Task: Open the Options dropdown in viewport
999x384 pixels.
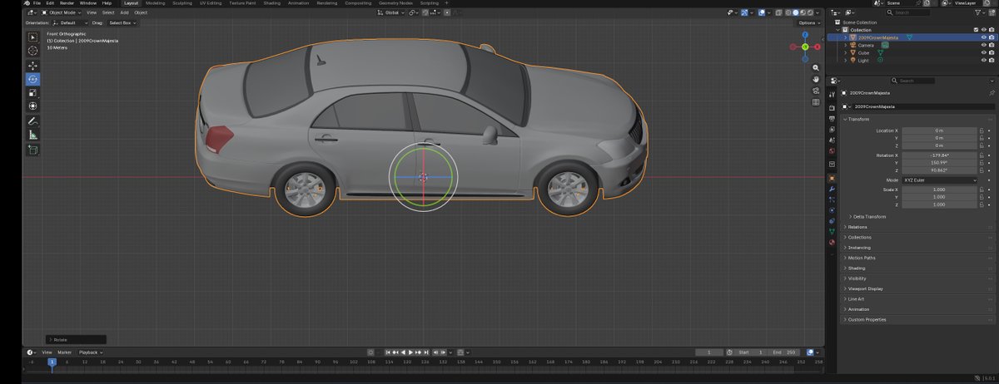Action: [808, 22]
